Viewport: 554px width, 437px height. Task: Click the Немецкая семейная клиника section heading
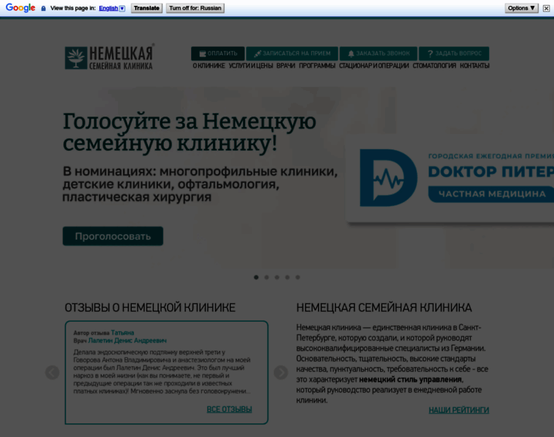click(384, 307)
